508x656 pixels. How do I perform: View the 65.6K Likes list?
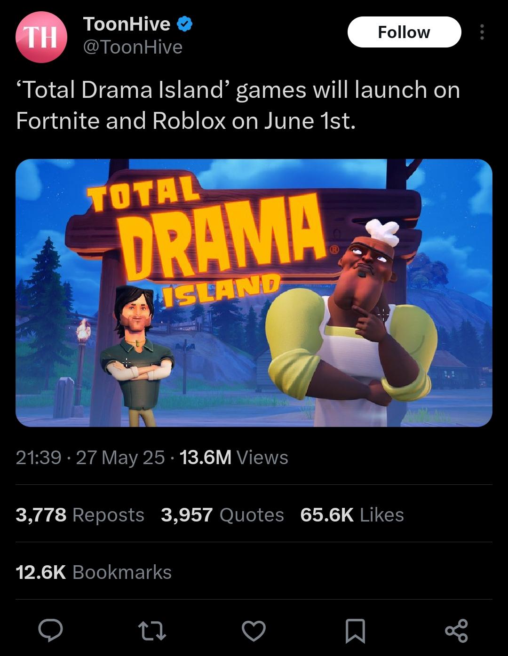352,515
